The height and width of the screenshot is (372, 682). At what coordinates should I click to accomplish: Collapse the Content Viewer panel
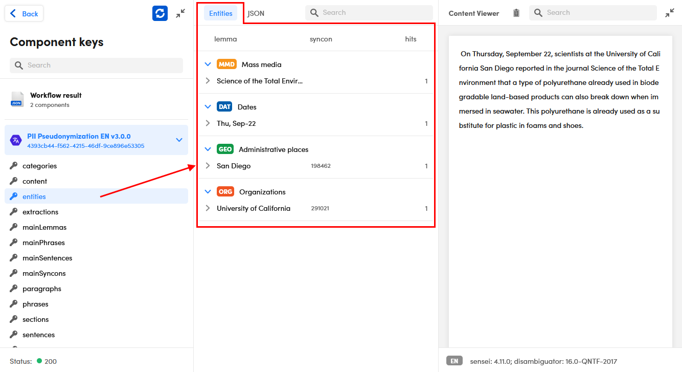coord(670,13)
